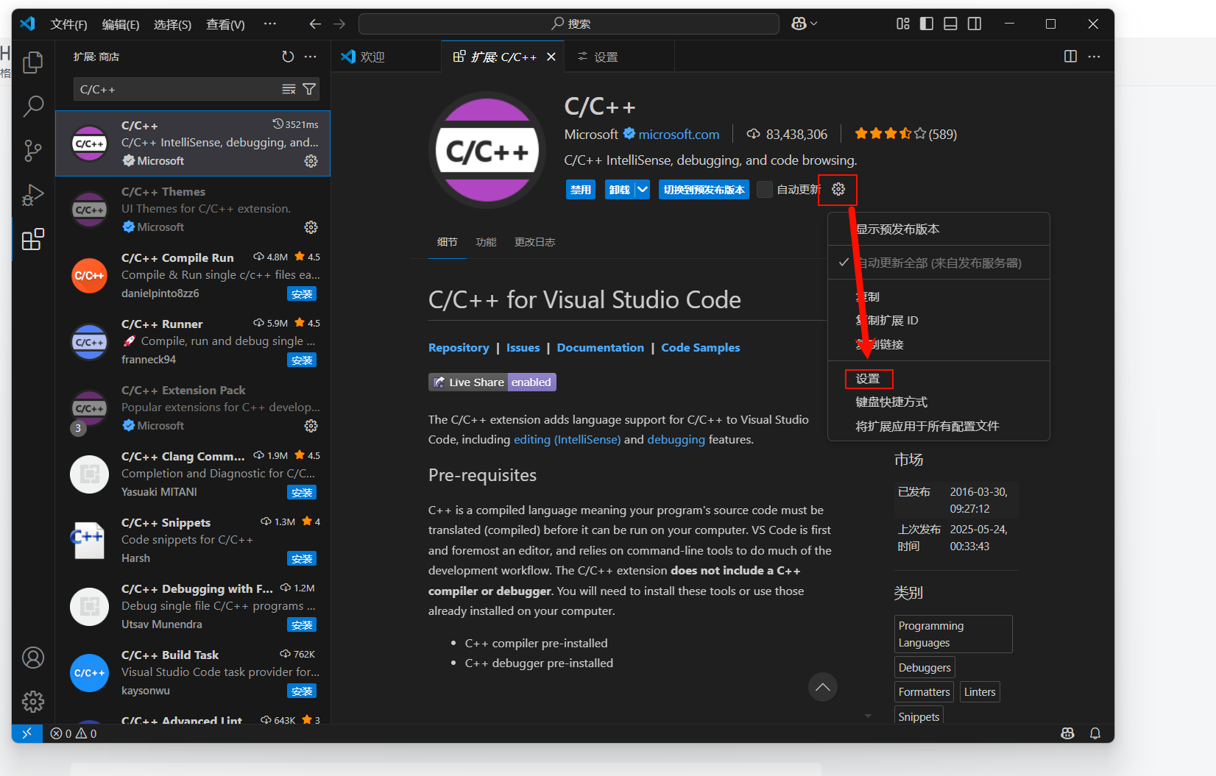Open the extensions filter dropdown
This screenshot has height=776, width=1216.
click(x=309, y=89)
